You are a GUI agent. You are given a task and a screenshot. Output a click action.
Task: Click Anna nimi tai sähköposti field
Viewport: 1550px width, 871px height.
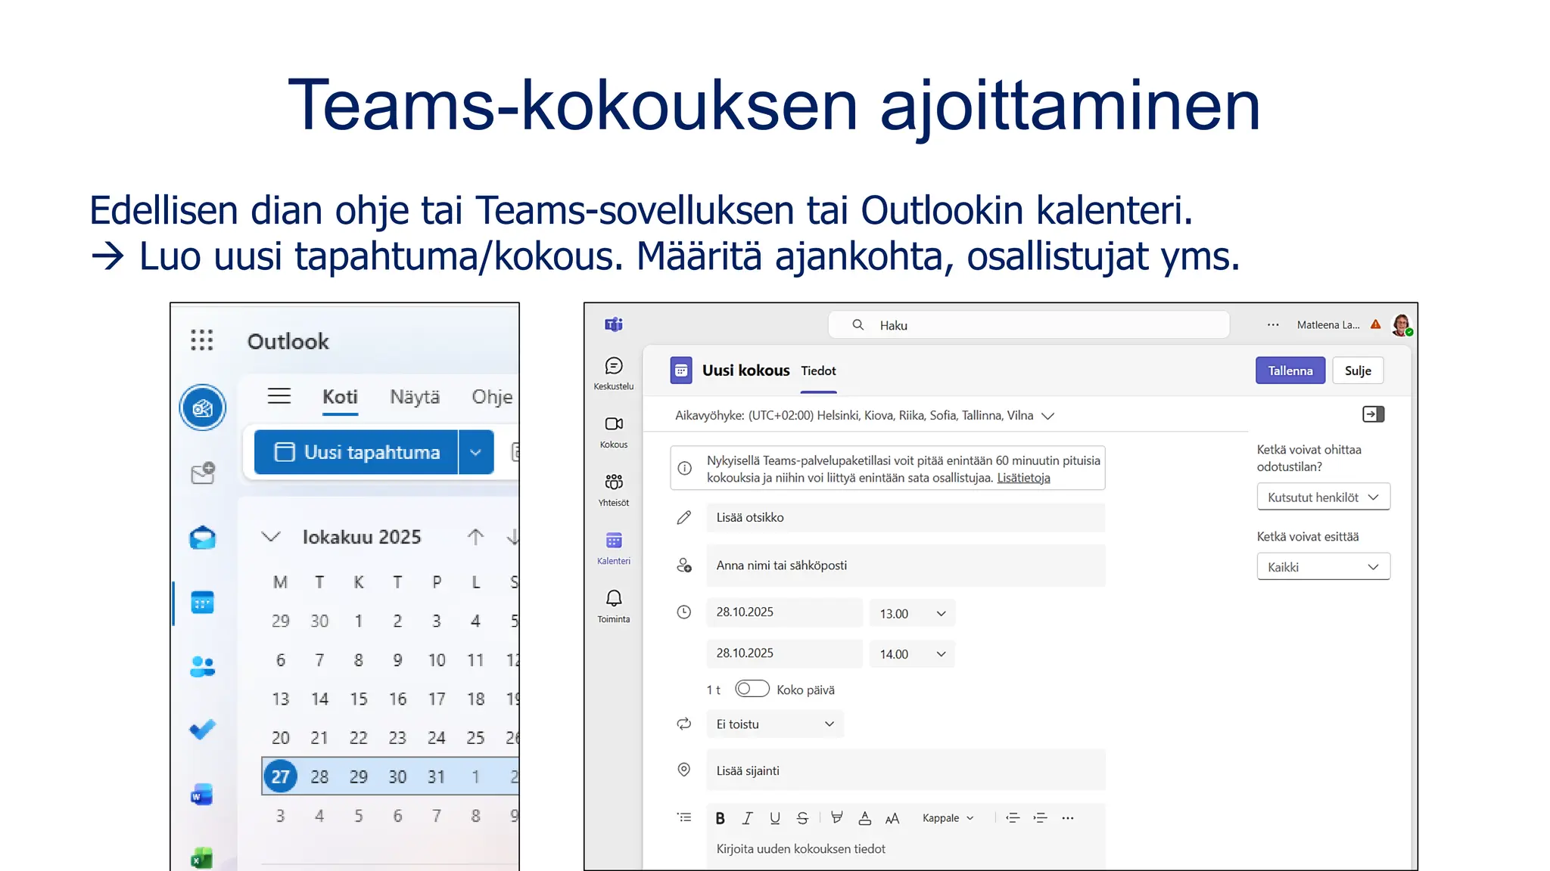(x=905, y=566)
